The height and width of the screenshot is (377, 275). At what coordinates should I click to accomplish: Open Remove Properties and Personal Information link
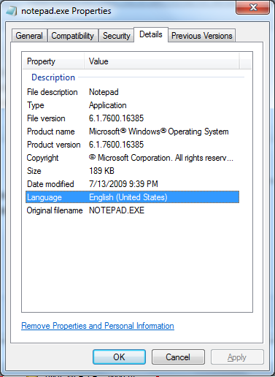tap(98, 326)
